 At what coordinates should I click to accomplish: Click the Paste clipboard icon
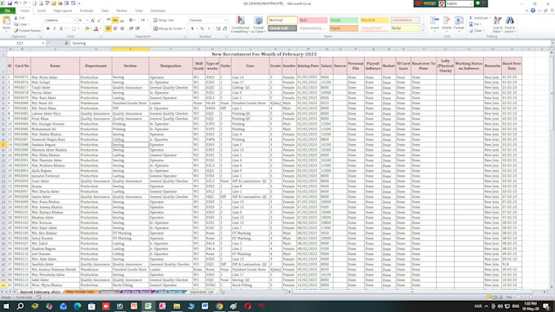click(7, 21)
